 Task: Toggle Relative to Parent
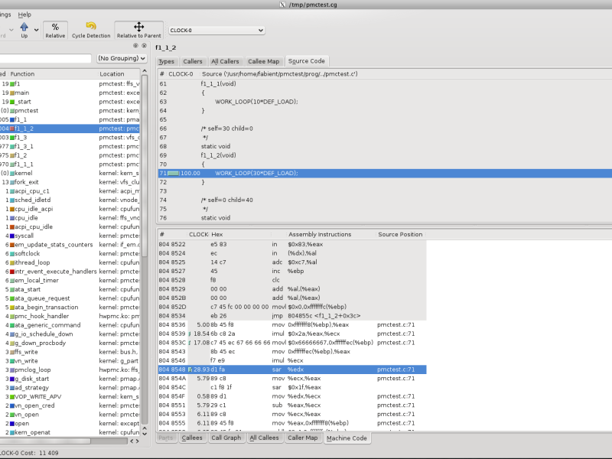coord(139,30)
